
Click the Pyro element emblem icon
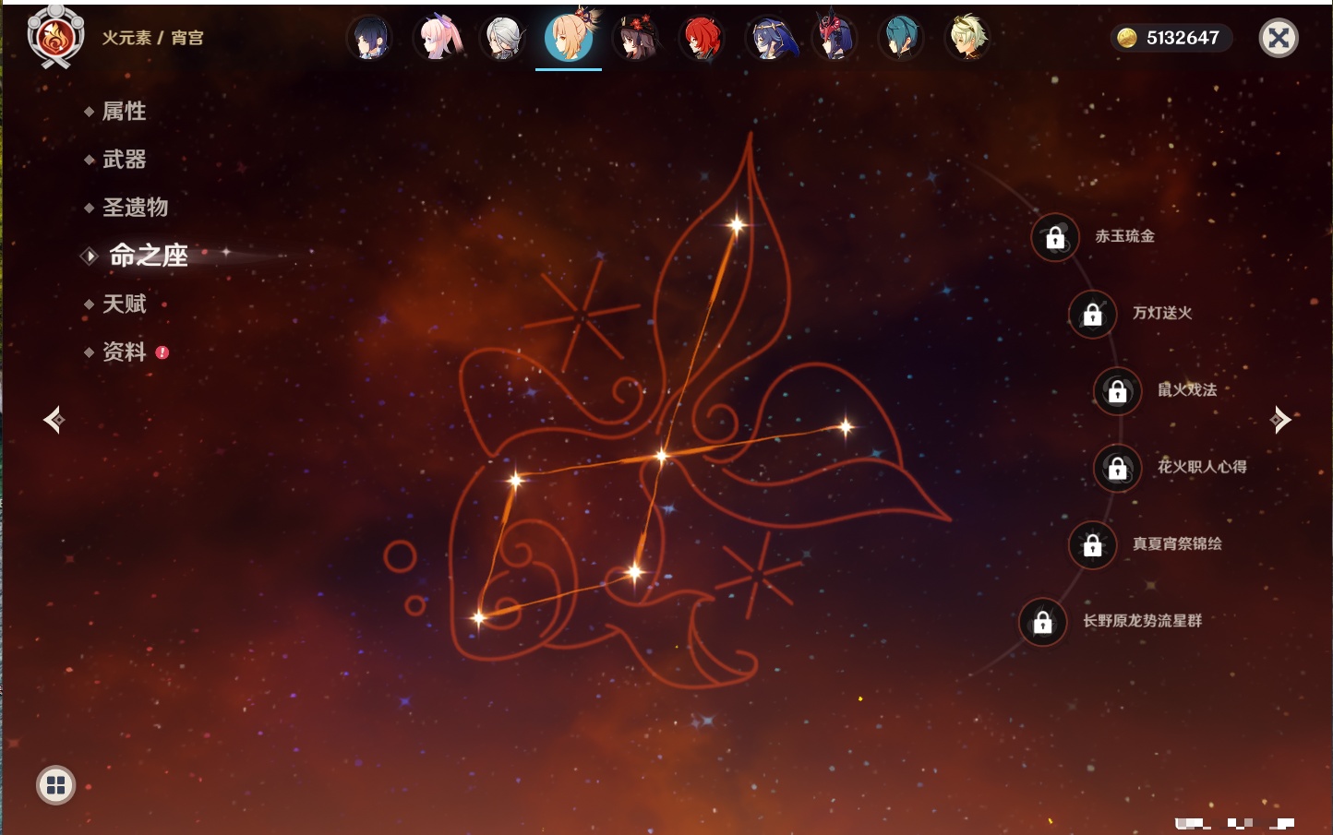55,38
